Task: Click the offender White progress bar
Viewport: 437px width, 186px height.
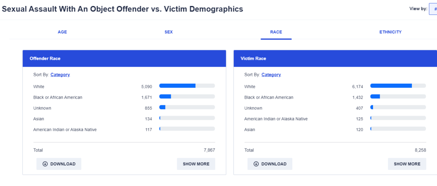Action: click(x=187, y=86)
